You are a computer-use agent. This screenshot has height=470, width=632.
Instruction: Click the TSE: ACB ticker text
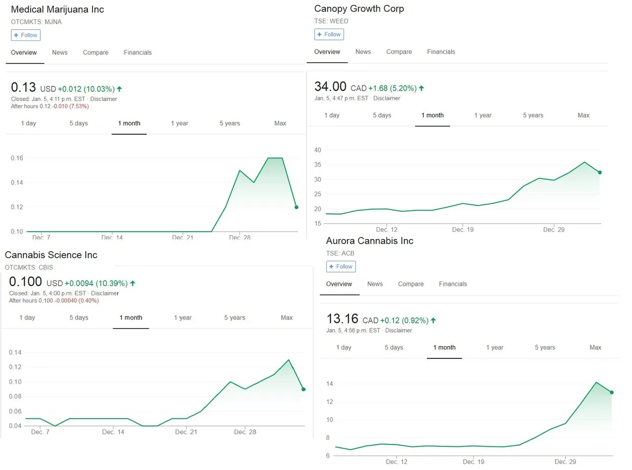[340, 253]
